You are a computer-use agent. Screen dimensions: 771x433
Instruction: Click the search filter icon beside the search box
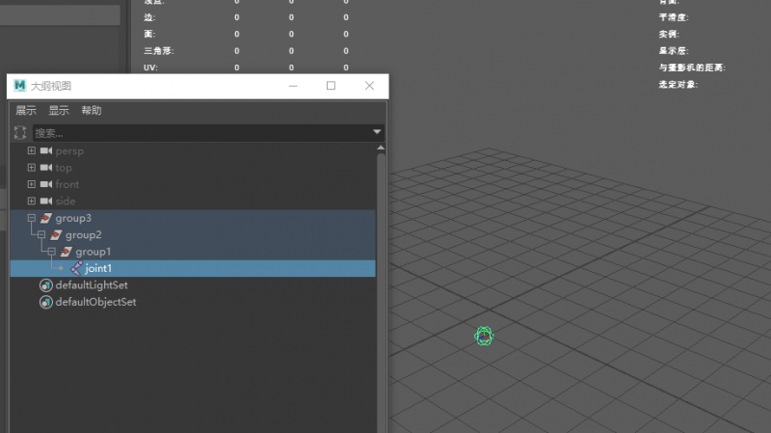point(20,132)
